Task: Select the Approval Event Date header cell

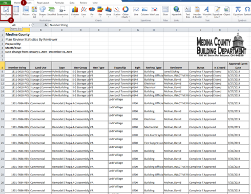Action: click(238, 66)
